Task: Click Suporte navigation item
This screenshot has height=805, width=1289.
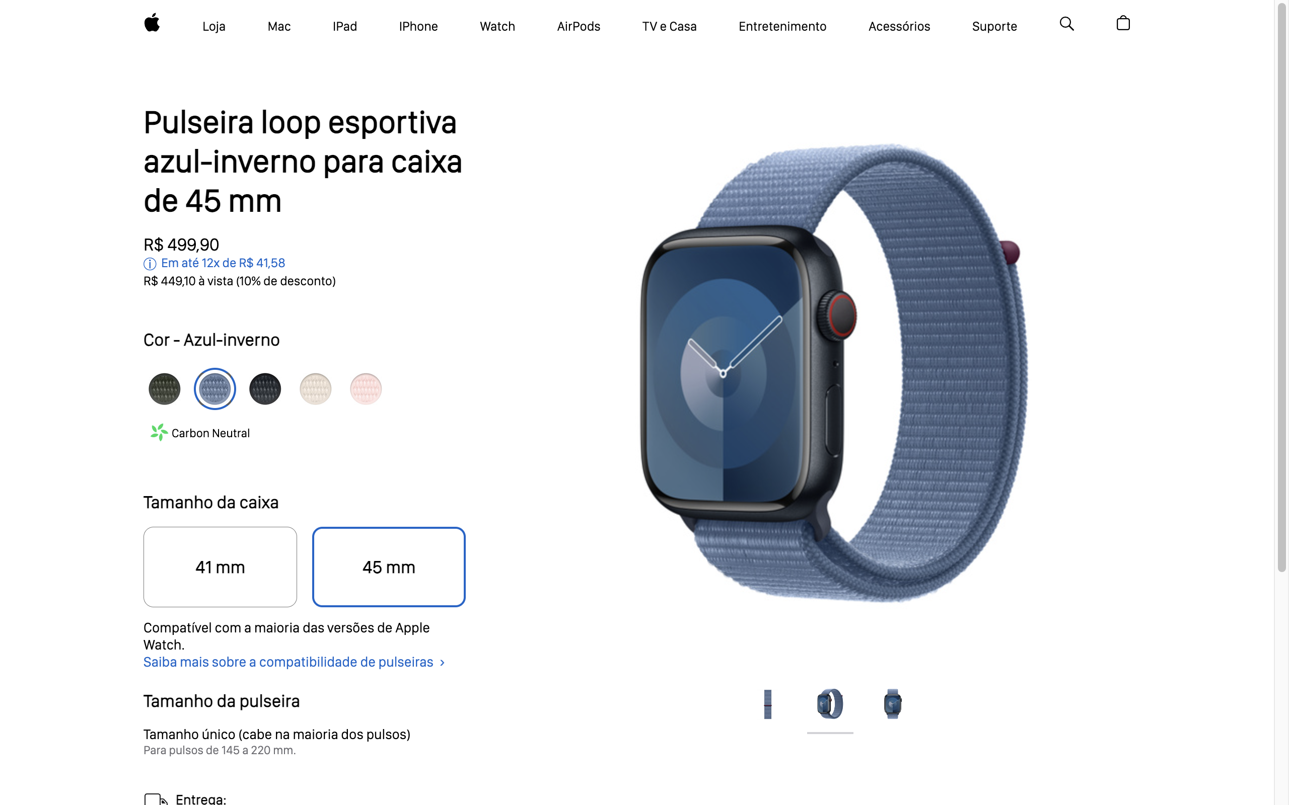Action: click(994, 25)
